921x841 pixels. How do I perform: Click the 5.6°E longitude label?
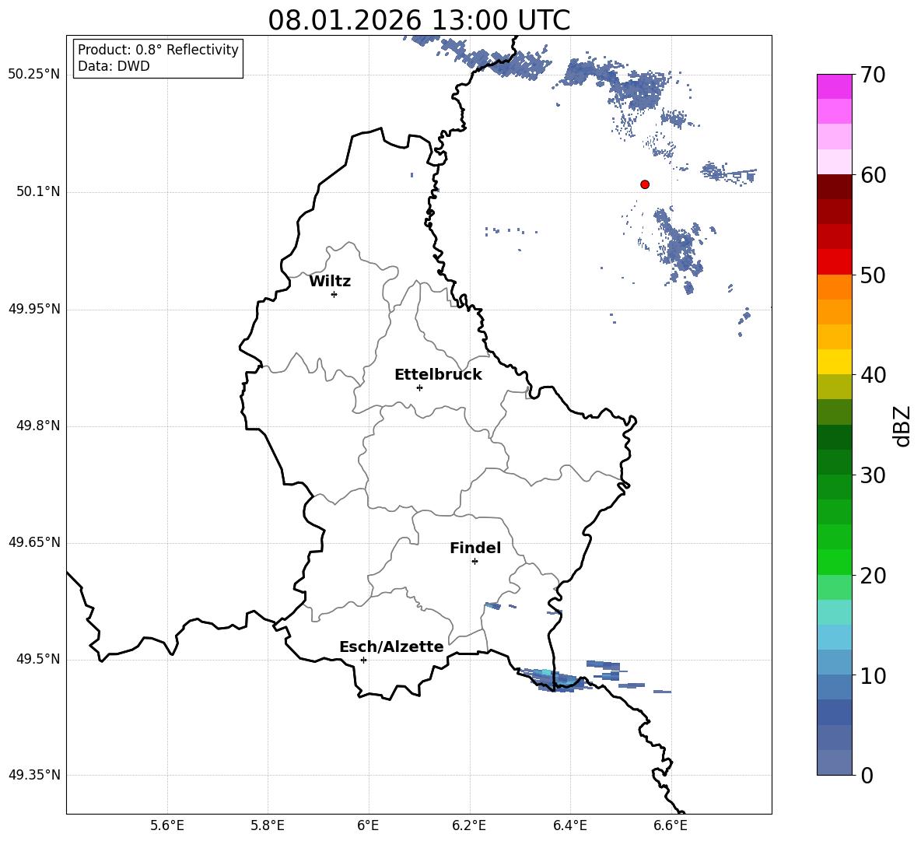point(167,825)
